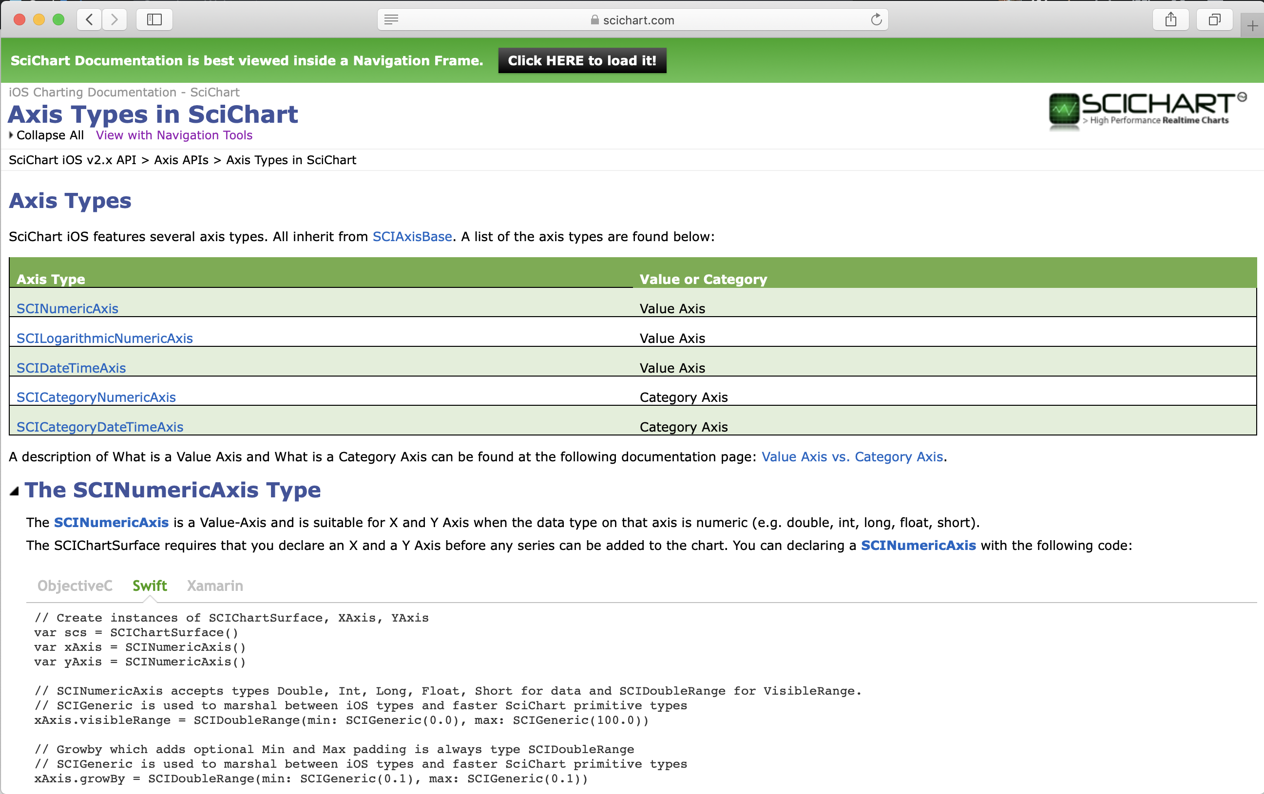Switch to the ObjectiveC code tab
The image size is (1264, 794).
[x=75, y=586]
